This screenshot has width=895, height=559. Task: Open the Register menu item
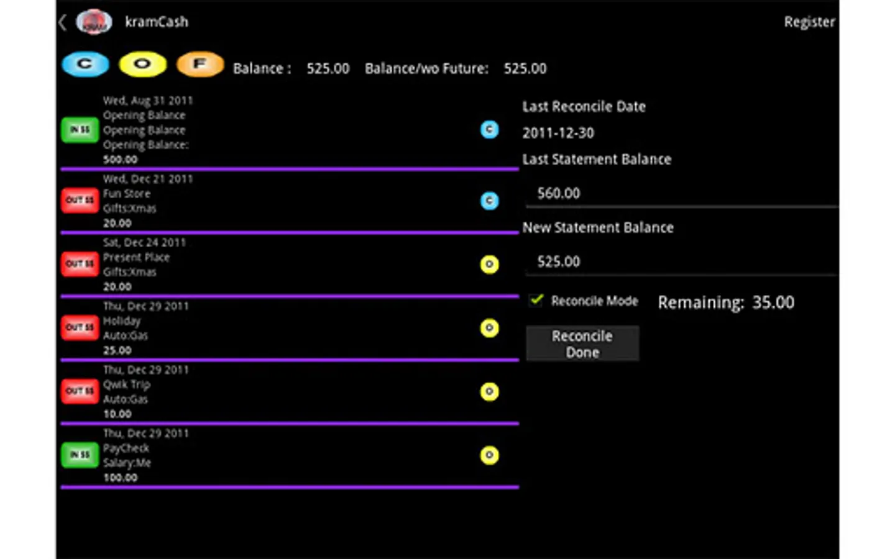[x=809, y=22]
